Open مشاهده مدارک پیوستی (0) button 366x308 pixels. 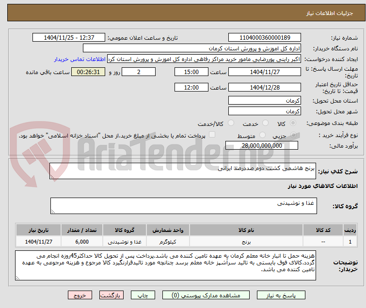pos(206,295)
